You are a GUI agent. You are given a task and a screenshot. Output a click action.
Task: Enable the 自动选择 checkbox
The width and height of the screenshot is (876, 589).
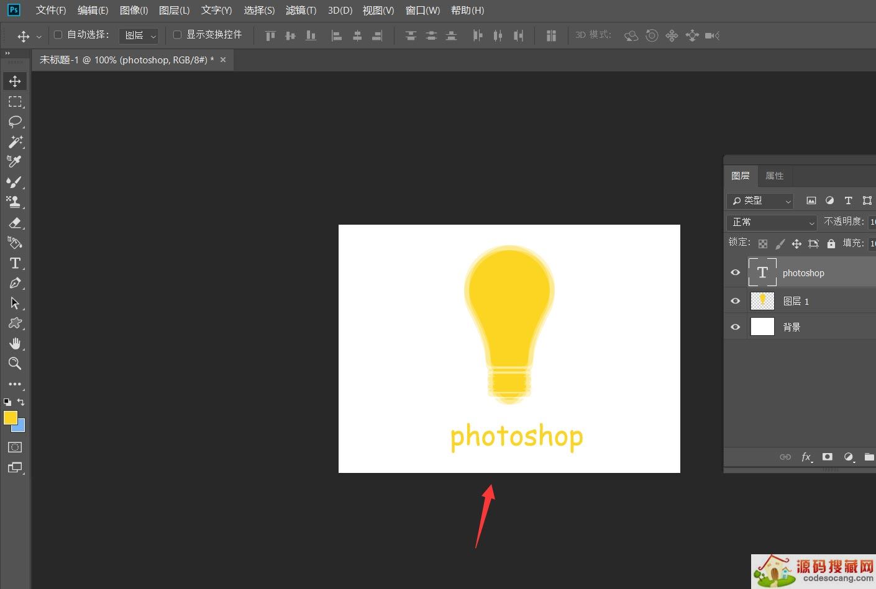pyautogui.click(x=58, y=35)
